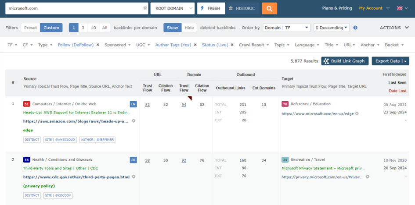Choose Show for deleted backlinks
This screenshot has width=415, height=205.
pos(173,28)
